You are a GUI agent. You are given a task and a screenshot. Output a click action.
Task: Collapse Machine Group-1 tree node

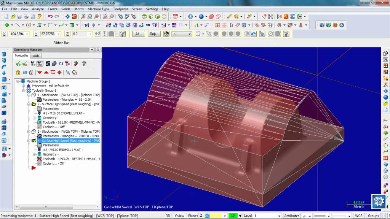[x=18, y=81]
